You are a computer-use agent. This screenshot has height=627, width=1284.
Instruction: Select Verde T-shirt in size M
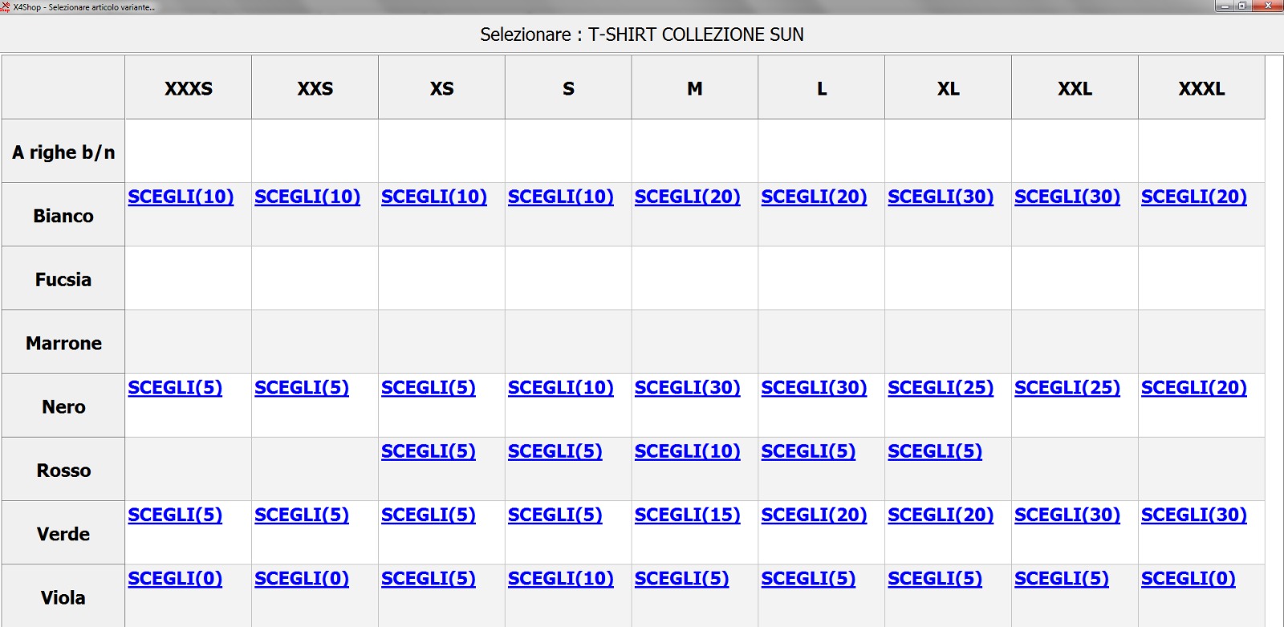tap(687, 515)
